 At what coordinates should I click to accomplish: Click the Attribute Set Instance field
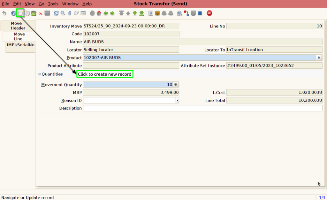click(274, 65)
